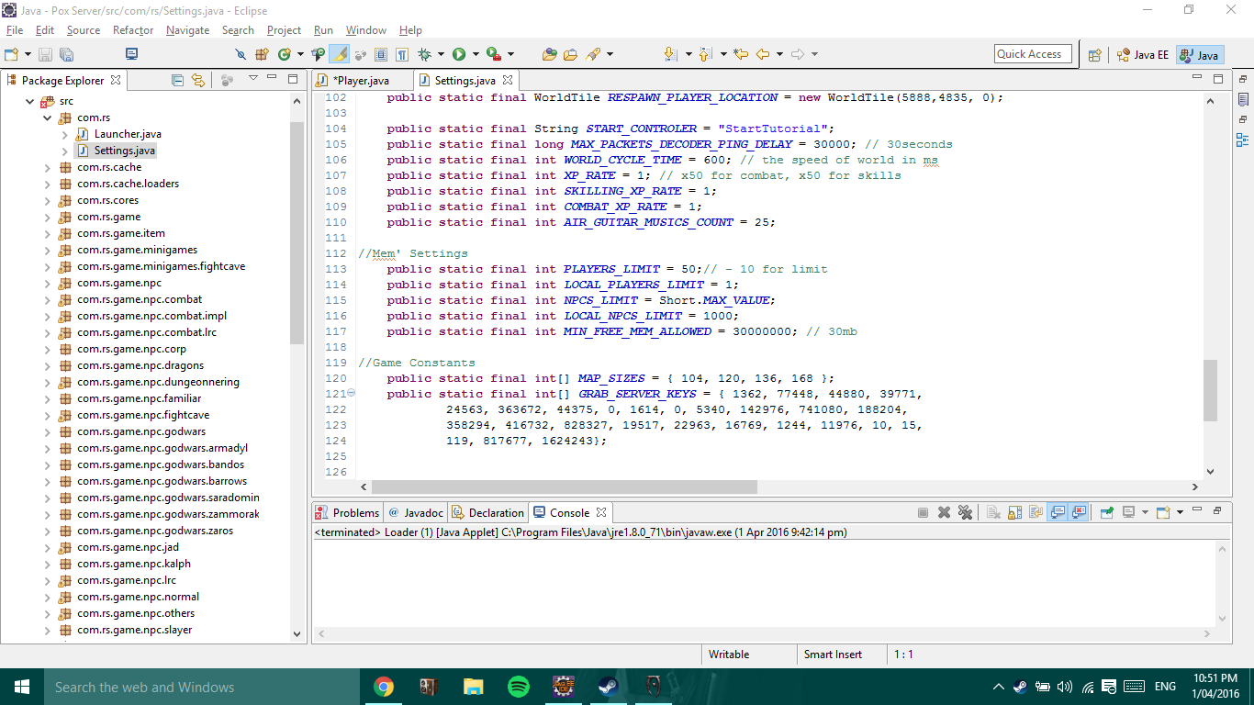Viewport: 1254px width, 705px height.
Task: Expand the com.rs.cache package
Action: pyautogui.click(x=48, y=167)
